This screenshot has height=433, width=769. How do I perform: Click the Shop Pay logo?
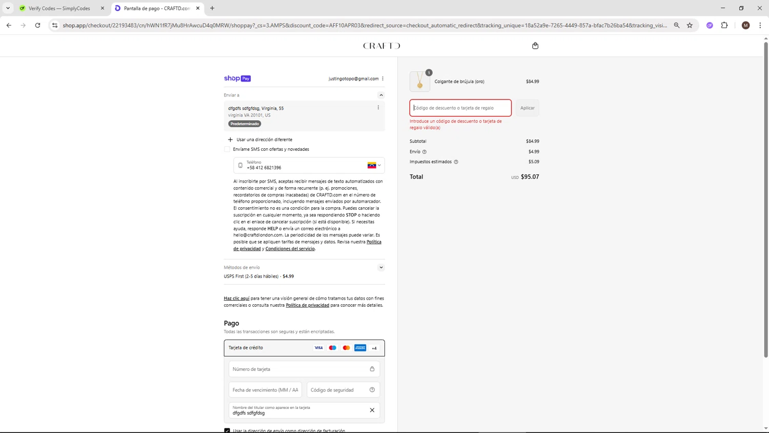(x=237, y=78)
